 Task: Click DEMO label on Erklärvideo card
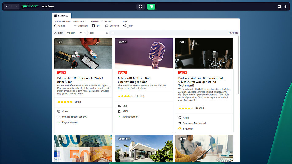pyautogui.click(x=62, y=73)
